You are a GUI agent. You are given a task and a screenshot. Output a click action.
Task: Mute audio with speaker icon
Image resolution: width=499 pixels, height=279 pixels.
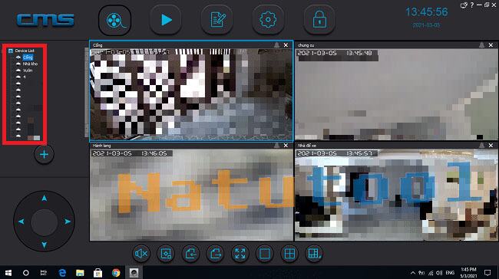[141, 254]
